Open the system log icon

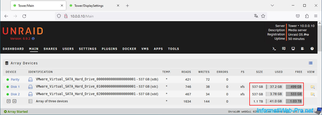pyautogui.click(x=302, y=49)
